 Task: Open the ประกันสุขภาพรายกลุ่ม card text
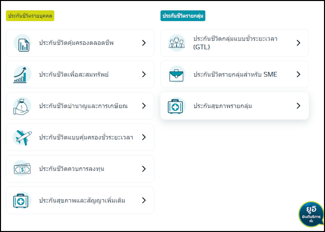222,106
